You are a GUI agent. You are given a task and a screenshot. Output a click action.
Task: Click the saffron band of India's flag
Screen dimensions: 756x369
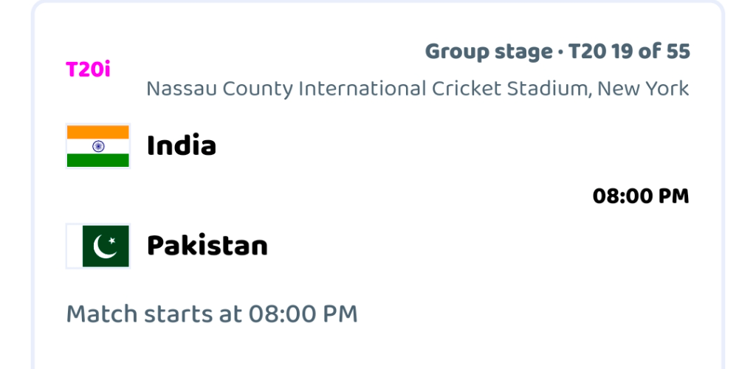[x=98, y=132]
